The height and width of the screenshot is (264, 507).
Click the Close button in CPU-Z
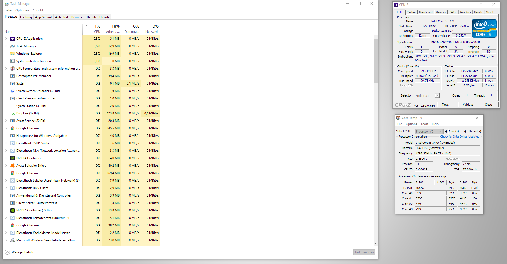[x=488, y=105]
